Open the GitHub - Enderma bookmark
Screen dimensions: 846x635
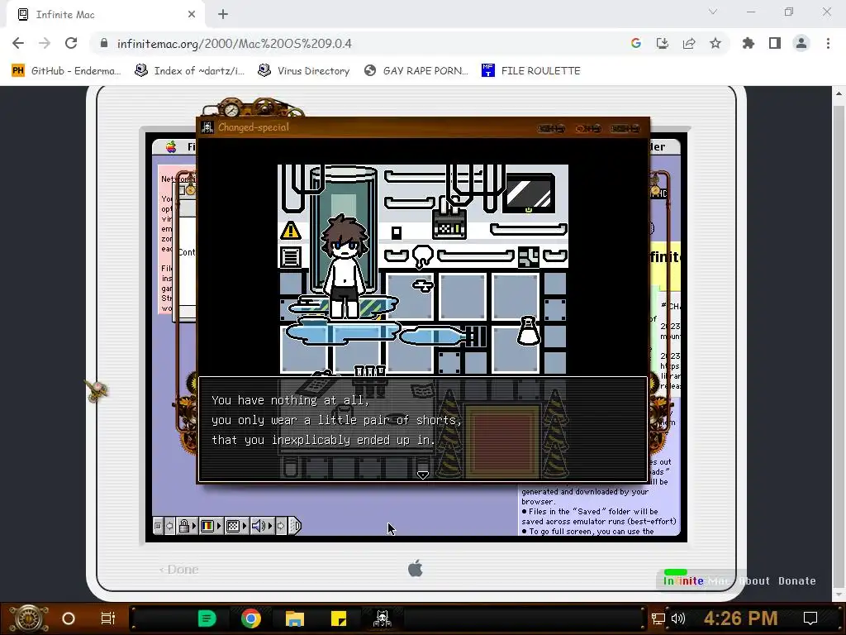(66, 71)
